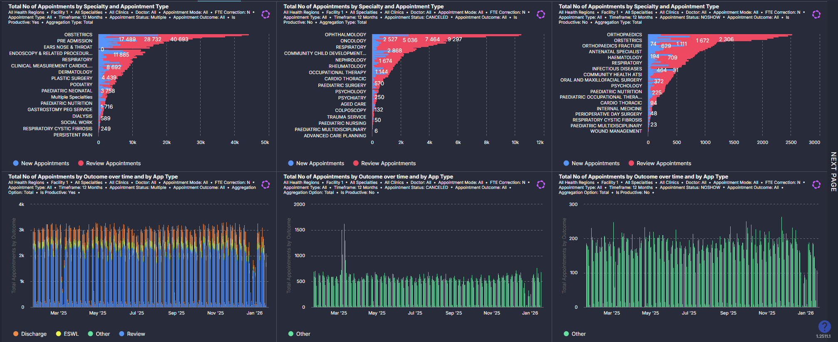Toggle the ESWL legend series
838x342 pixels.
click(x=67, y=334)
